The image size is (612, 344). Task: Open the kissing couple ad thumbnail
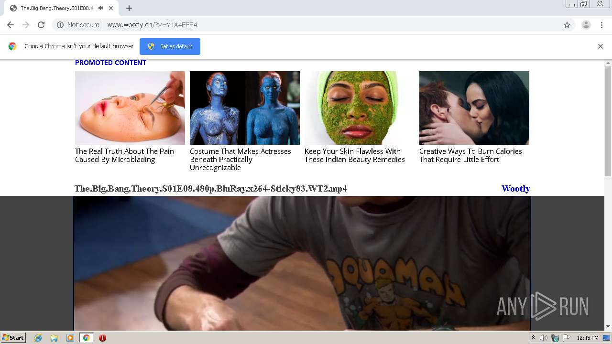(x=474, y=108)
